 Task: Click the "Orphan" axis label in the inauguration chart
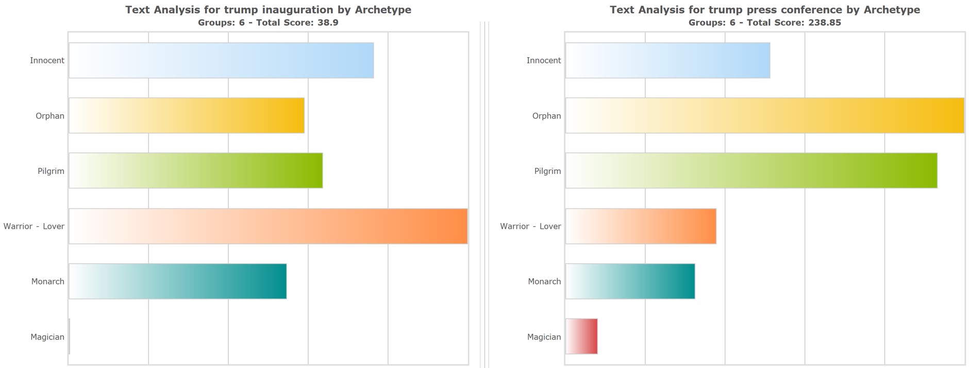coord(50,116)
